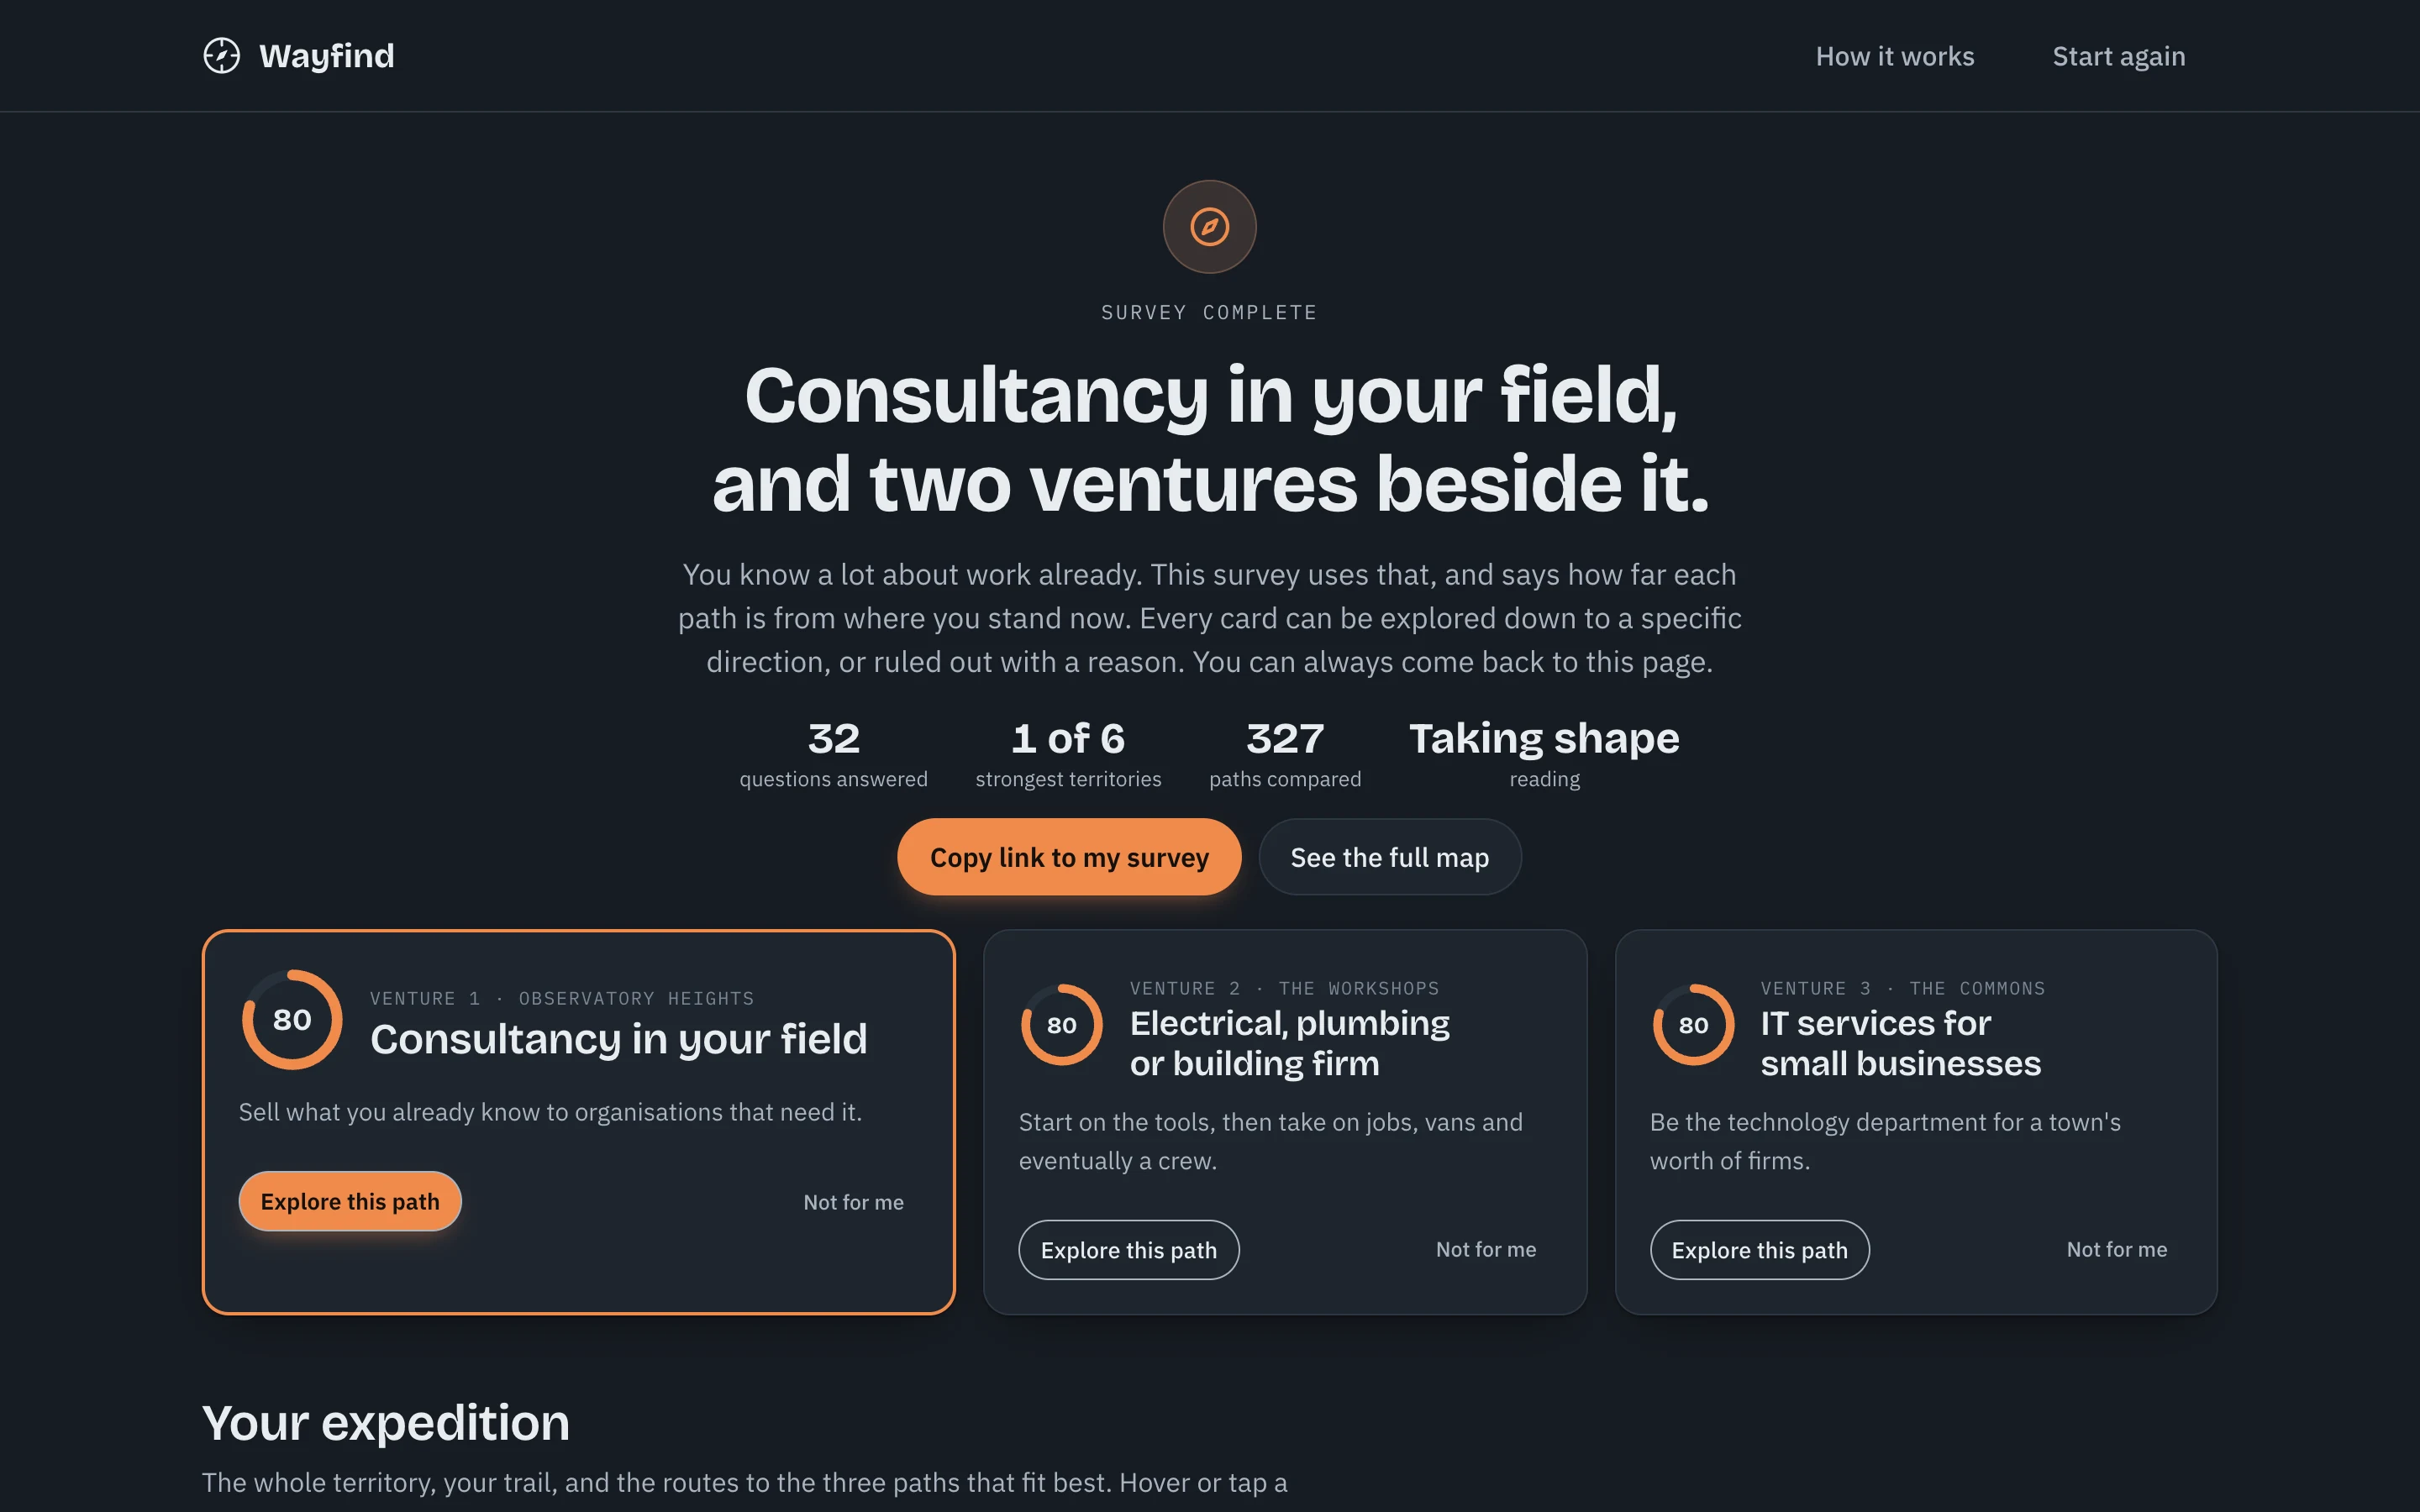
Task: Open See the full map
Action: point(1390,857)
